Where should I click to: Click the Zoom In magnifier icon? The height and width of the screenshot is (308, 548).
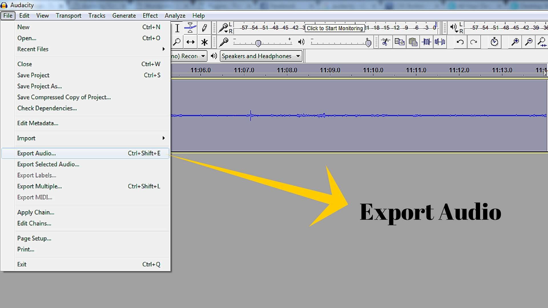click(515, 42)
